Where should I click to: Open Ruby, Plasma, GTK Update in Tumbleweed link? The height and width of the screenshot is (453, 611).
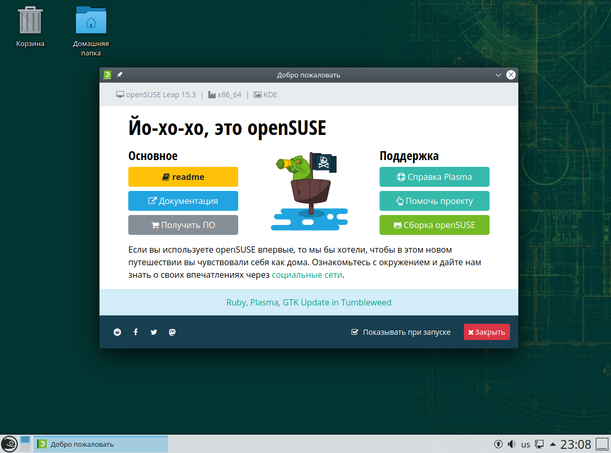[x=308, y=302]
